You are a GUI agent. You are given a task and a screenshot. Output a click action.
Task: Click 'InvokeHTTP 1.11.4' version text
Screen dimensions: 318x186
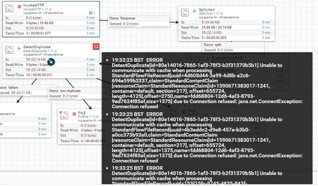point(37,9)
